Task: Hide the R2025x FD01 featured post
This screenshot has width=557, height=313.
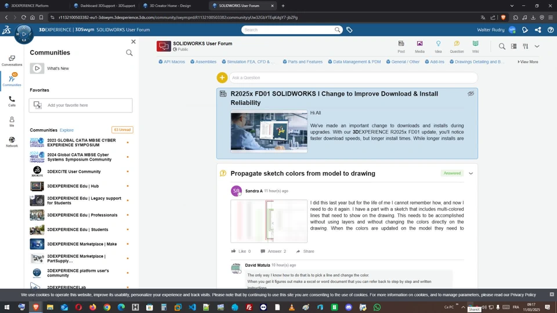Action: click(471, 94)
